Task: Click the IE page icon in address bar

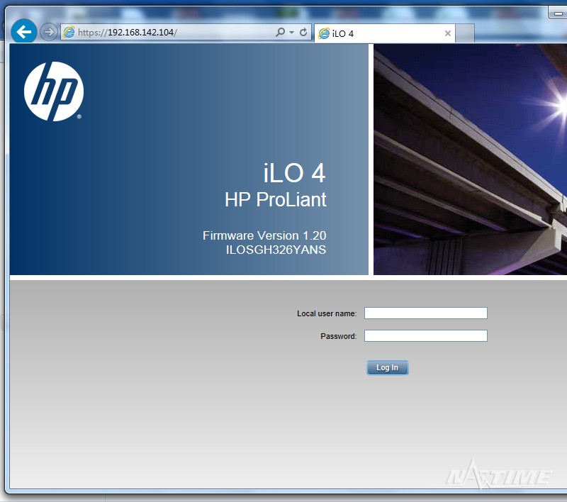Action: click(69, 32)
